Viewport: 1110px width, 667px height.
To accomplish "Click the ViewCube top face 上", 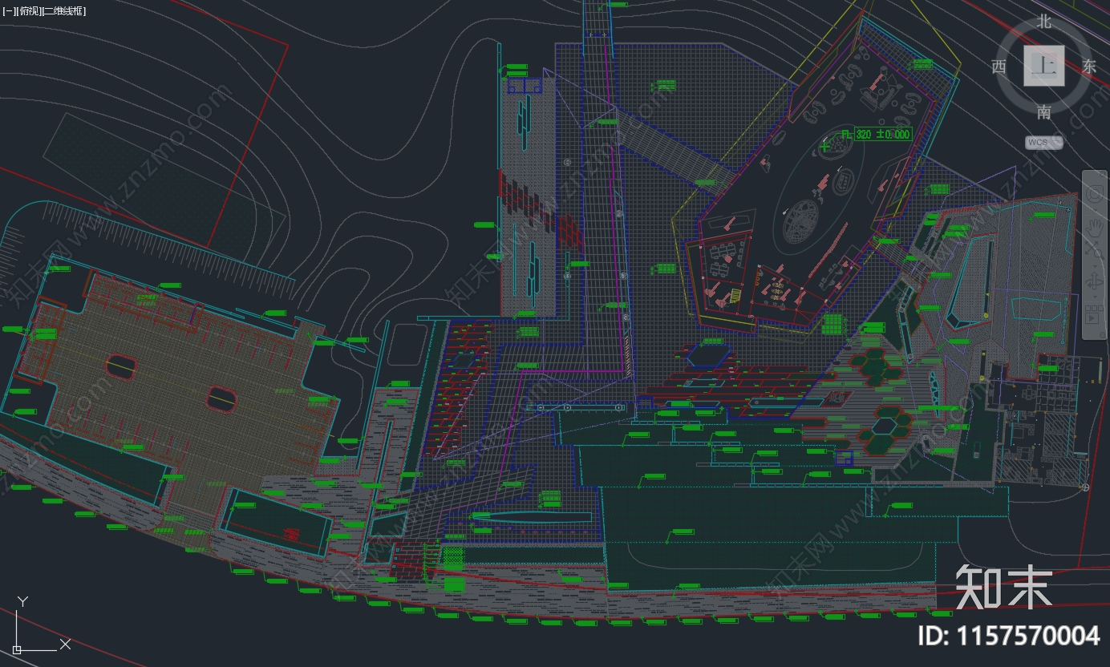I will pyautogui.click(x=1044, y=66).
